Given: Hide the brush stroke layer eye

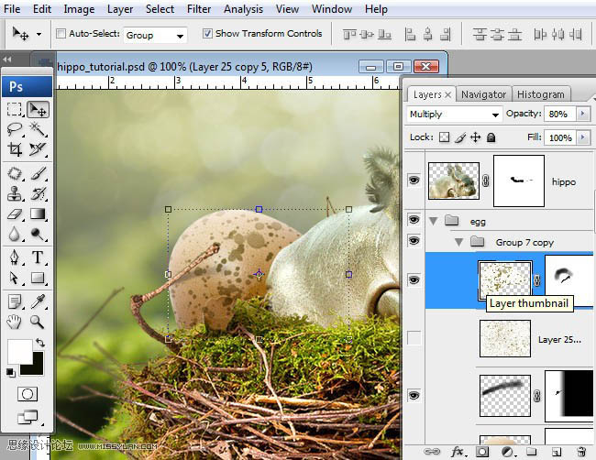Looking at the screenshot, I should [x=414, y=396].
